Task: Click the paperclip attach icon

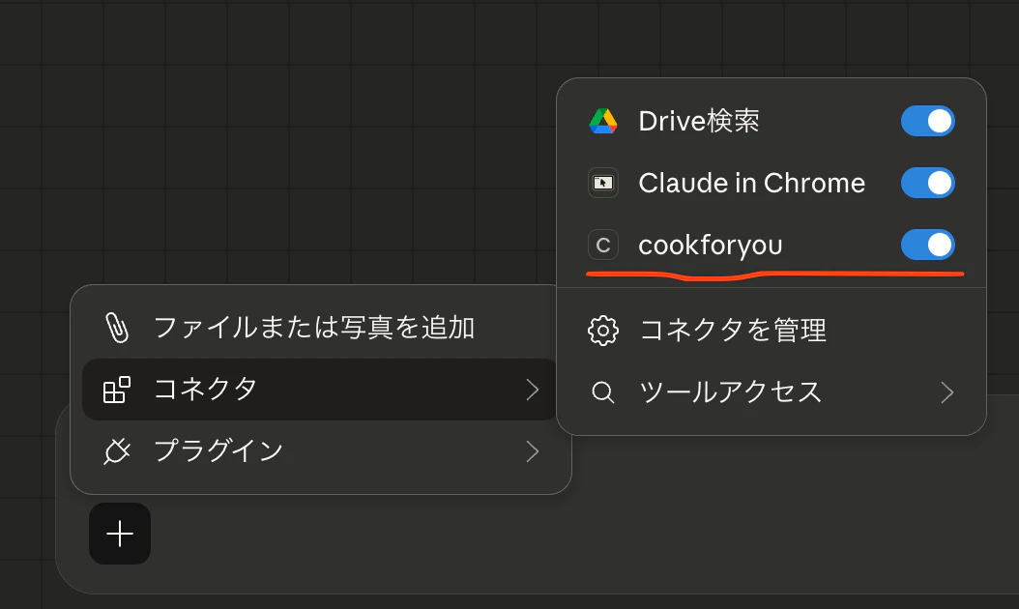Action: pos(117,328)
